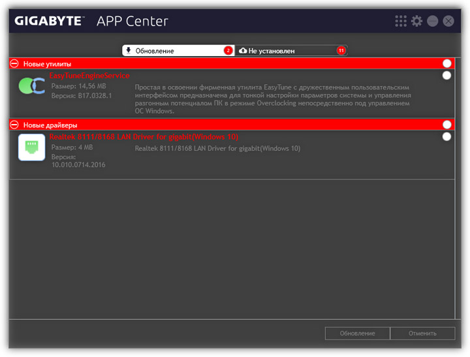Viewport: 470px width, 357px height.
Task: Switch to the Обновление tab
Action: [178, 51]
